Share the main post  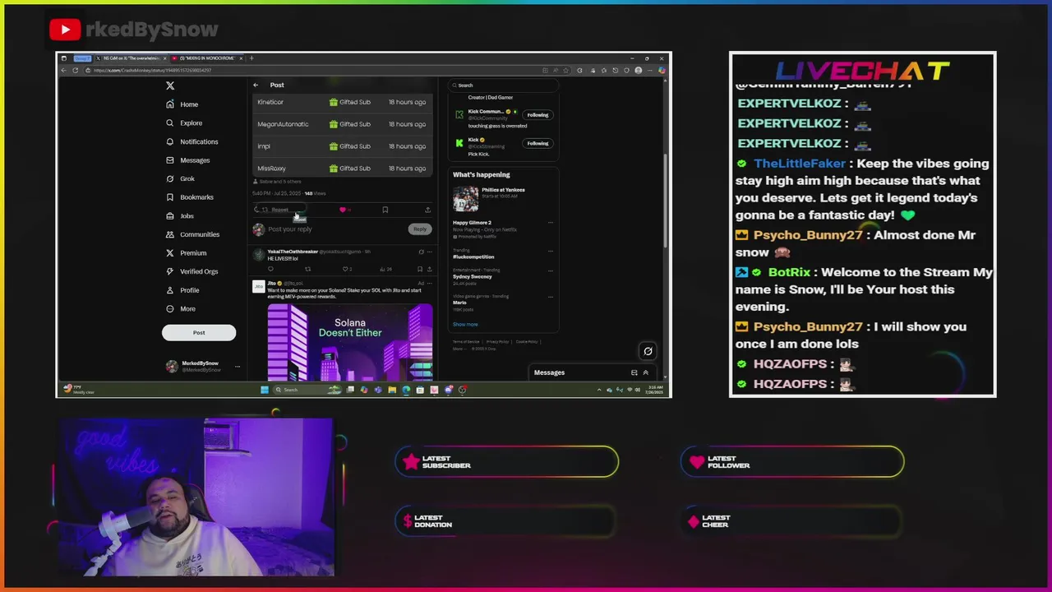pos(427,210)
